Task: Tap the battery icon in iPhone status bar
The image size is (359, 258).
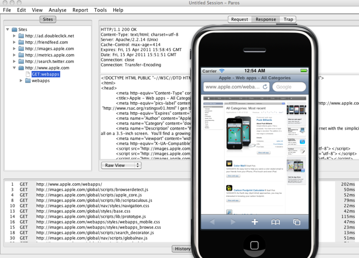Action: click(x=304, y=71)
